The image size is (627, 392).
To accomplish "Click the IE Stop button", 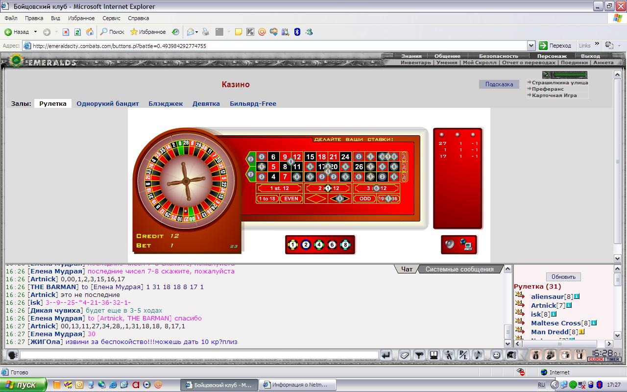I will 66,32.
